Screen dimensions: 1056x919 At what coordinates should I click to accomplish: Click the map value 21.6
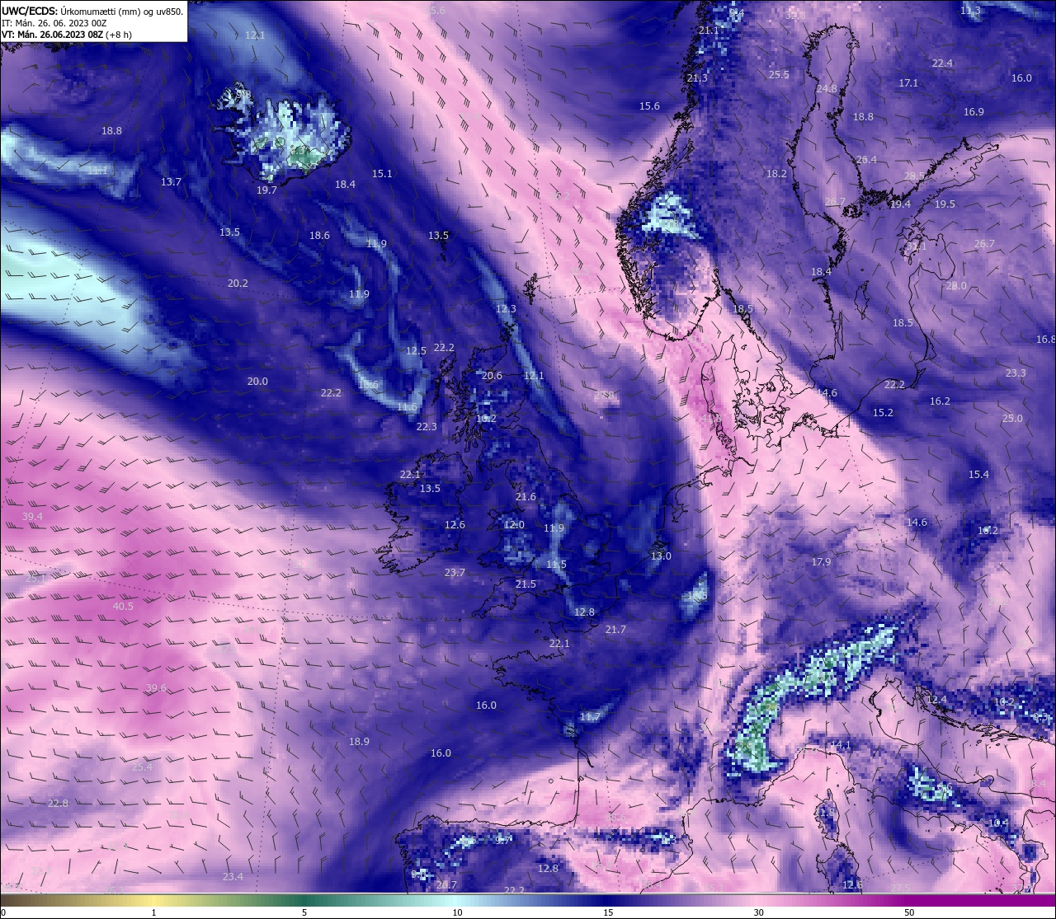tap(526, 496)
